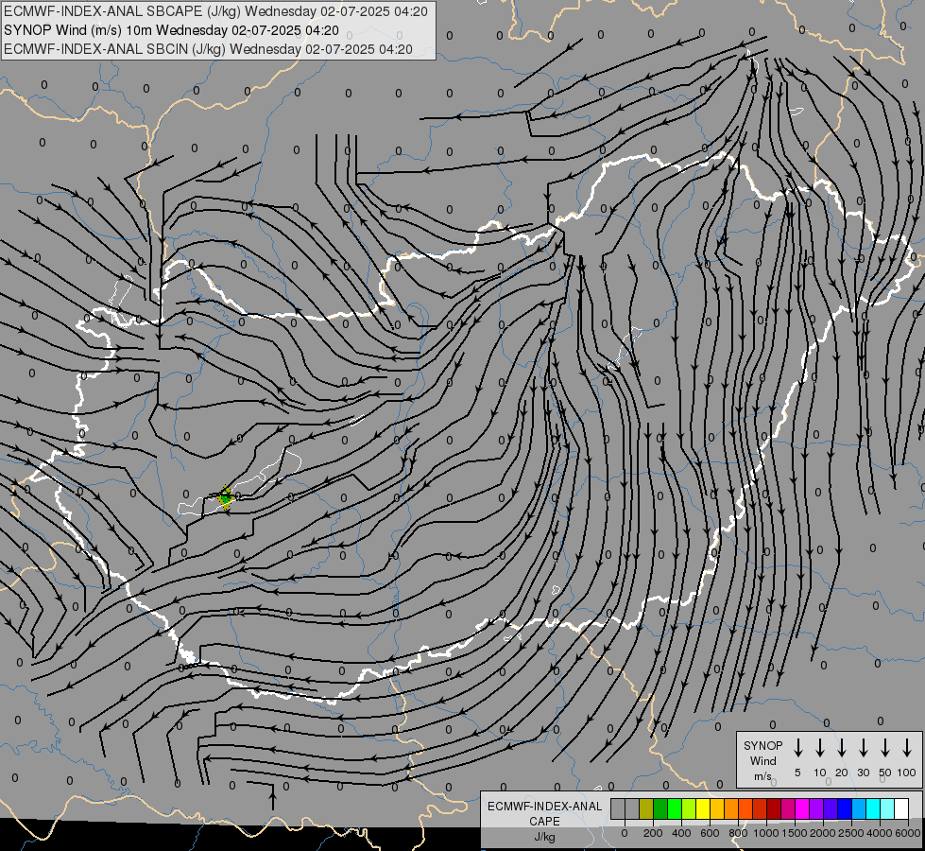Click the wind arrow above the 5 m/s label
The height and width of the screenshot is (851, 925).
coord(797,748)
